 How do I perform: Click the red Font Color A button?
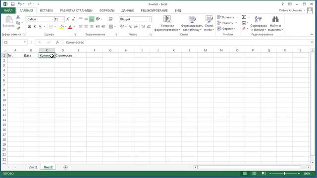(x=70, y=27)
